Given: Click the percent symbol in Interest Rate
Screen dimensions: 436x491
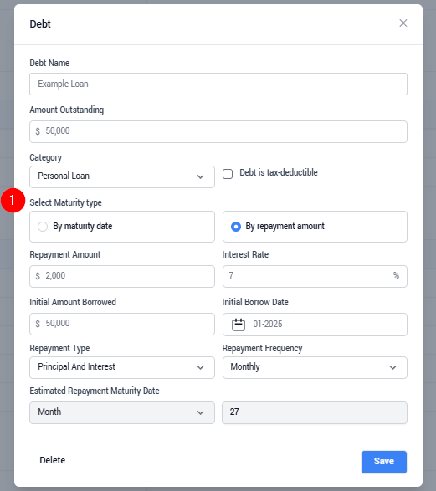Looking at the screenshot, I should 396,275.
